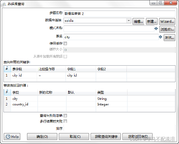
Task: Click the 获取查询关键字 button
Action: pyautogui.click(x=106, y=137)
